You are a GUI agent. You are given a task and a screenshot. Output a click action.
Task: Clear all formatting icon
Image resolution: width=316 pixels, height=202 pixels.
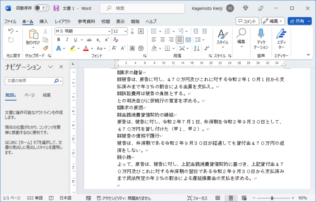click(116, 40)
